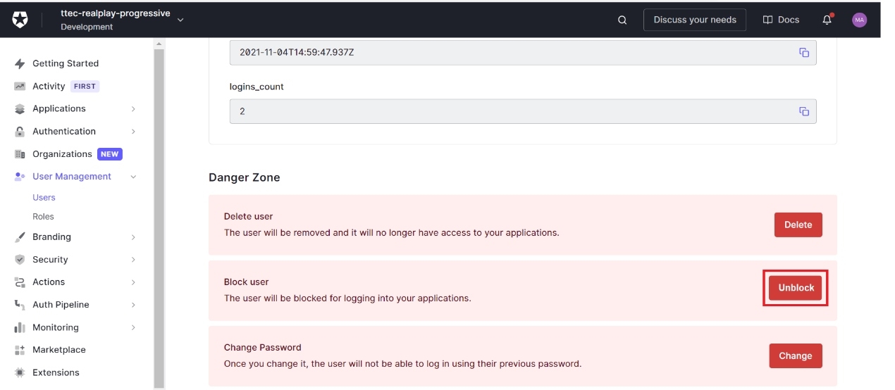Expand the Authentication section
Screen dimensions: 895x390
coord(133,132)
